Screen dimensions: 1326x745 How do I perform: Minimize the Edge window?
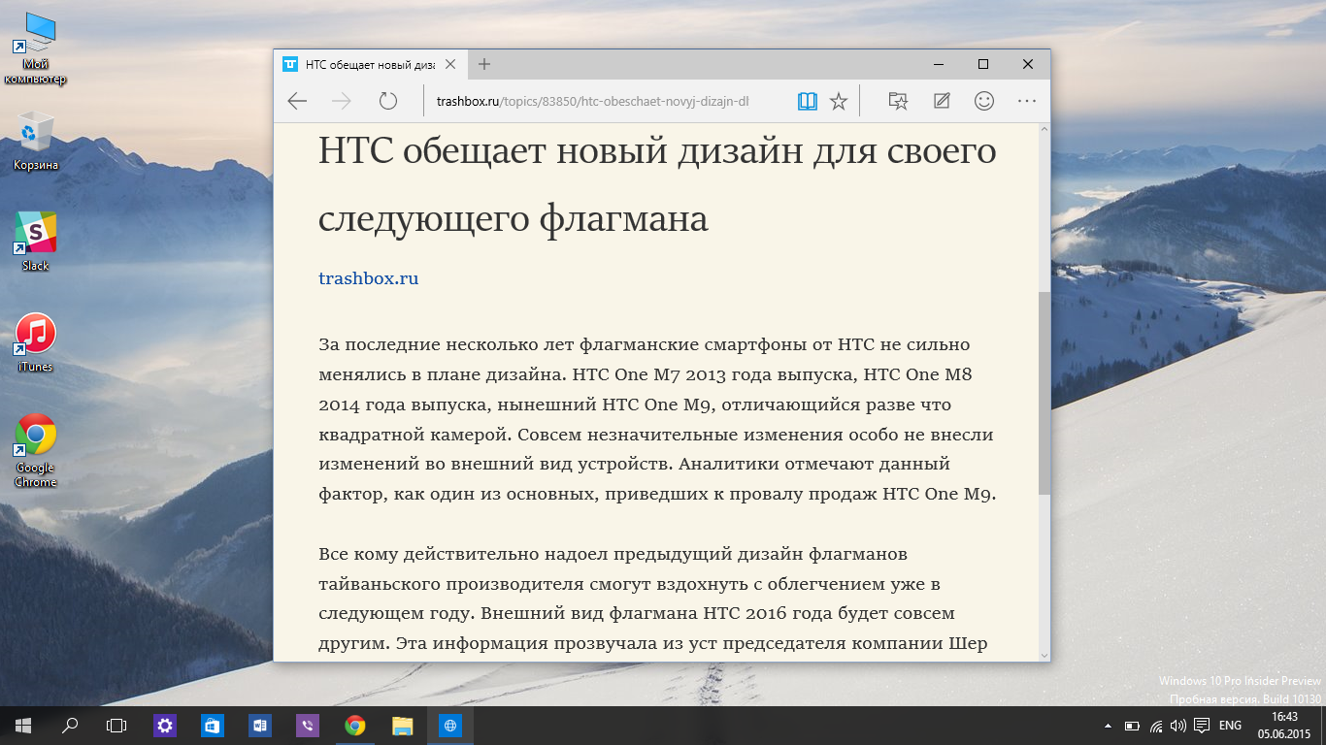tap(939, 64)
